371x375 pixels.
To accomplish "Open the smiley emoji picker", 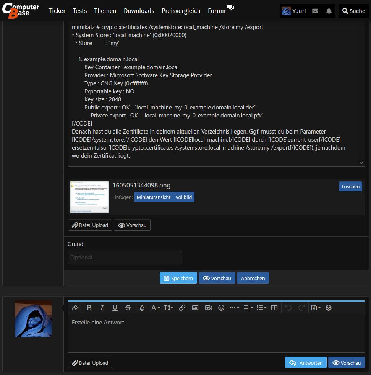I will click(x=221, y=308).
